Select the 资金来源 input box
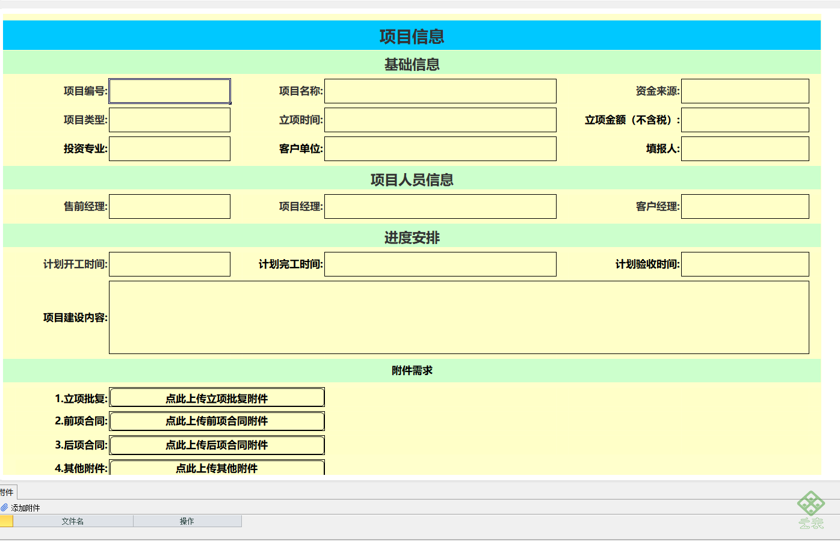This screenshot has height=541, width=840. [745, 91]
